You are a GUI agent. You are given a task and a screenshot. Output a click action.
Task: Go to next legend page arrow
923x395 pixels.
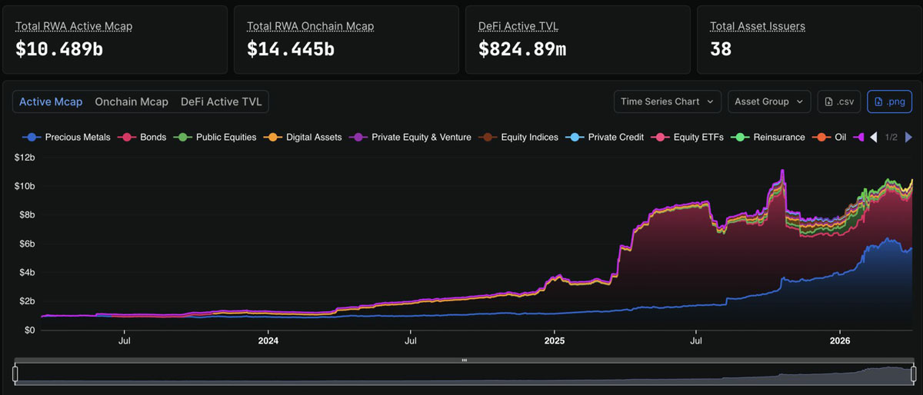point(908,138)
